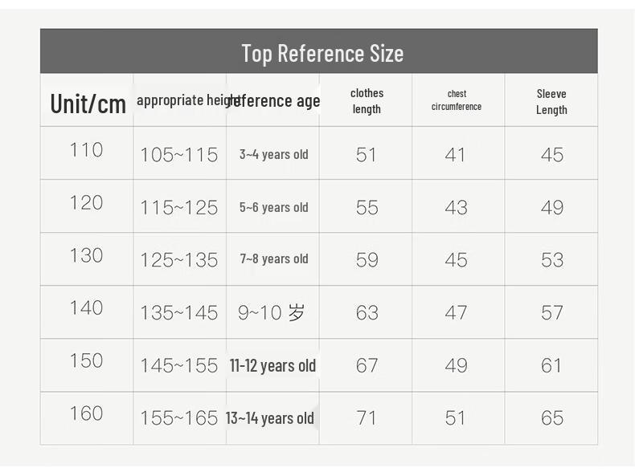Select the clothes length column header
The width and height of the screenshot is (635, 476).
coord(367,101)
